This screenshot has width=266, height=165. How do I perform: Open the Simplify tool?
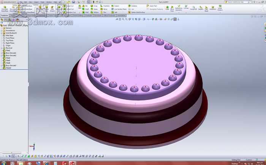click(201, 8)
